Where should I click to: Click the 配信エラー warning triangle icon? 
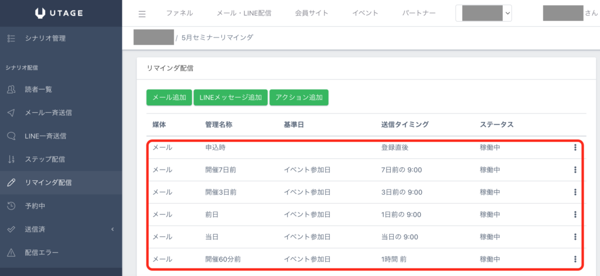pyautogui.click(x=11, y=253)
